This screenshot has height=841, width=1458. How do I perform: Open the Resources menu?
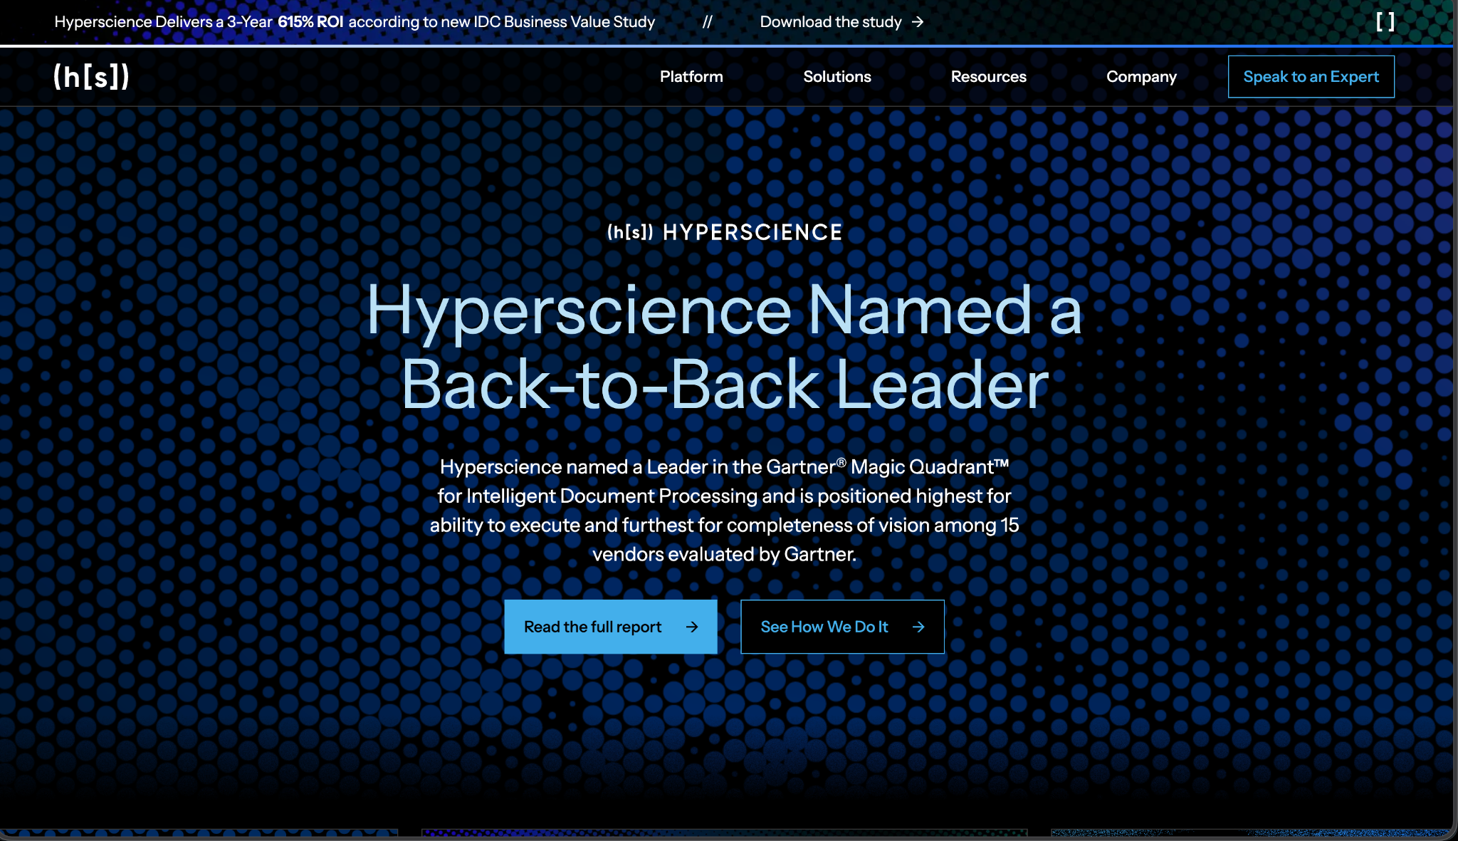tap(988, 76)
